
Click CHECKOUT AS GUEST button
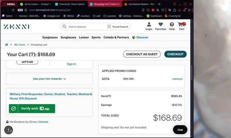coord(142,54)
